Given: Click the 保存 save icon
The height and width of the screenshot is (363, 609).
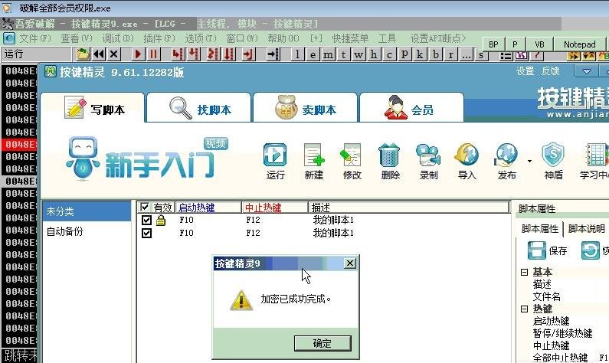Looking at the screenshot, I should (548, 250).
